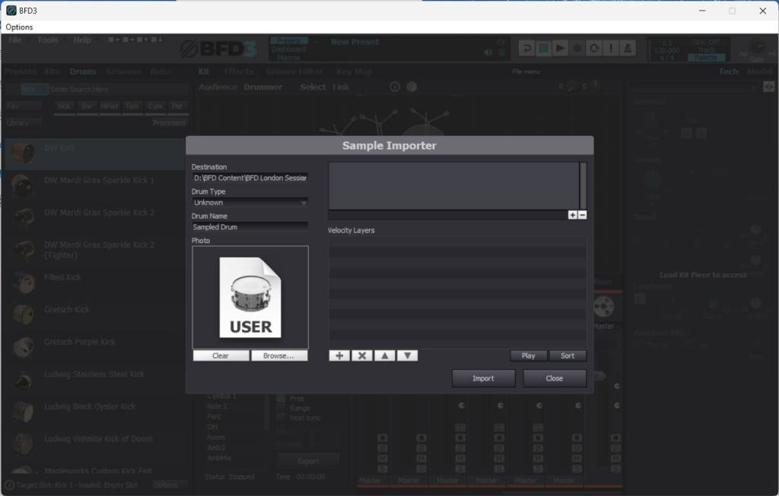Click the Browse button under the drum photo
This screenshot has height=496, width=779.
[278, 355]
